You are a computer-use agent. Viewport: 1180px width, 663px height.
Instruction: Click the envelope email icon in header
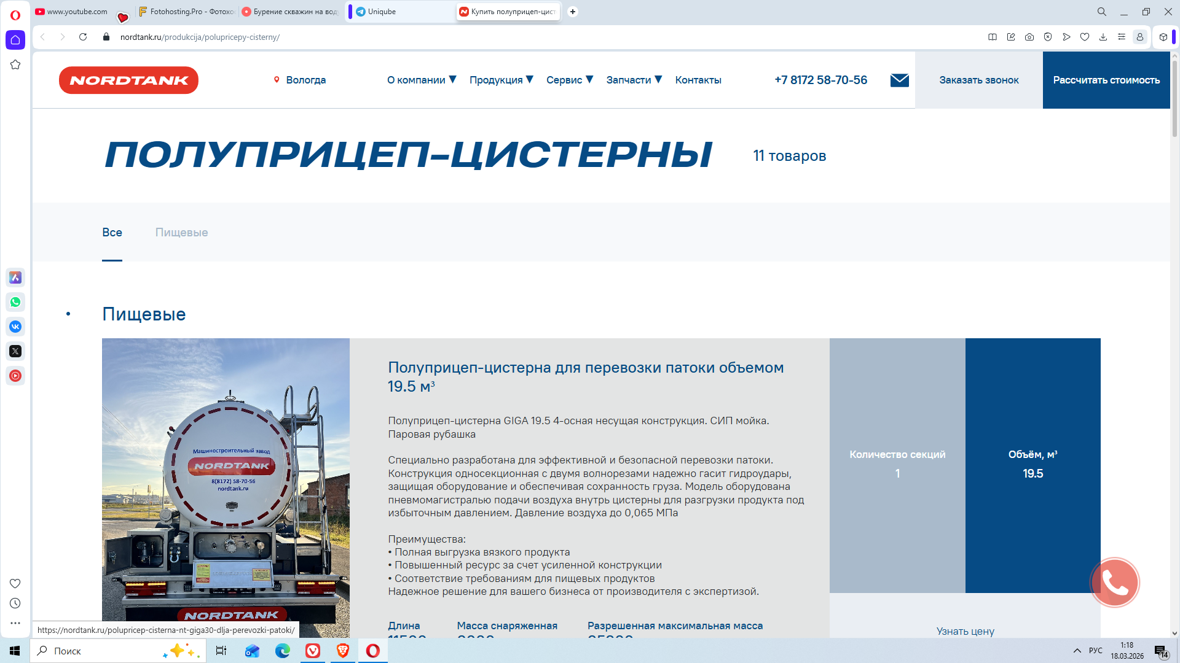(899, 80)
